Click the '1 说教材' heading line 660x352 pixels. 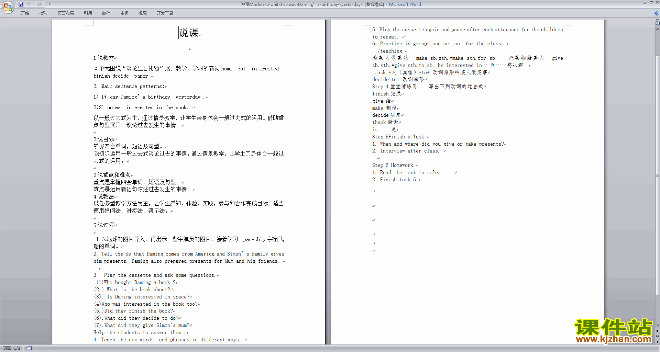104,58
